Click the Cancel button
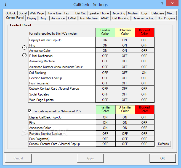The image size is (181, 168). click(x=18, y=158)
